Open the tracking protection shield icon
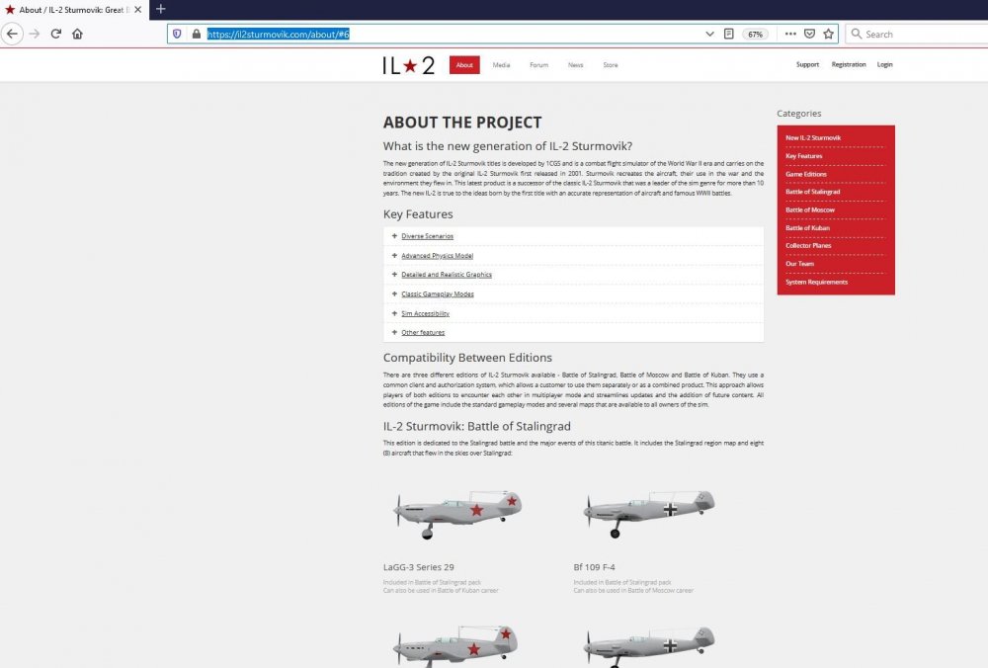This screenshot has width=988, height=668. coord(178,33)
